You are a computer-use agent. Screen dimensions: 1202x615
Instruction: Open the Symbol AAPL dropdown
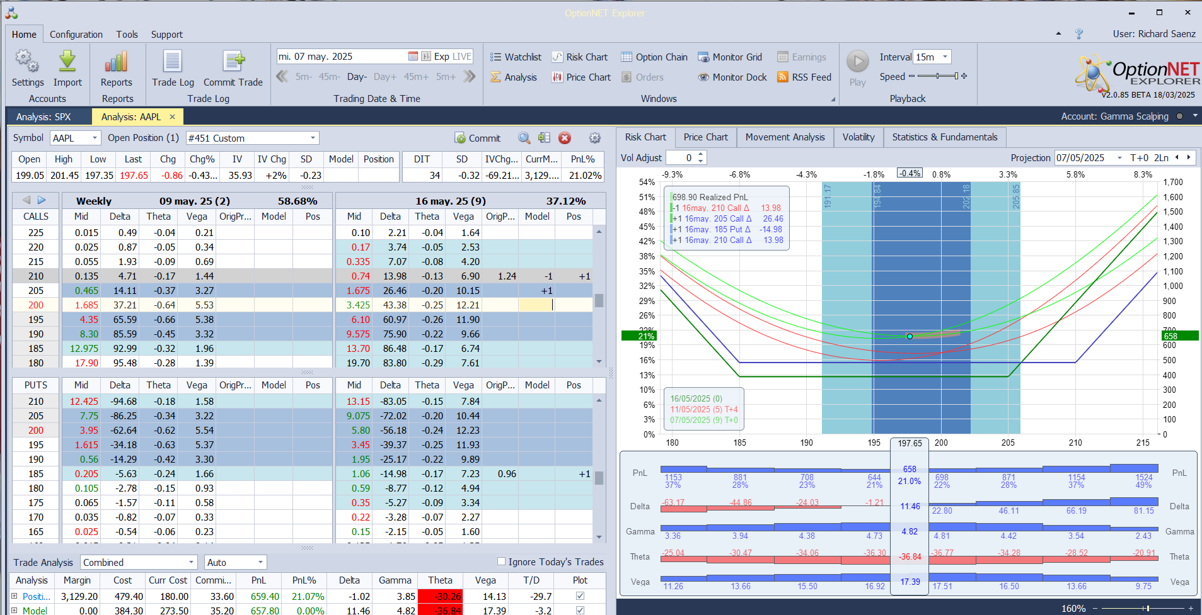(x=95, y=138)
